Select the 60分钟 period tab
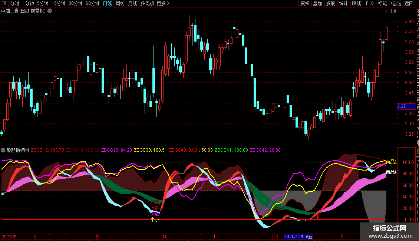Image resolution: width=419 pixels, height=241 pixels. [x=92, y=3]
